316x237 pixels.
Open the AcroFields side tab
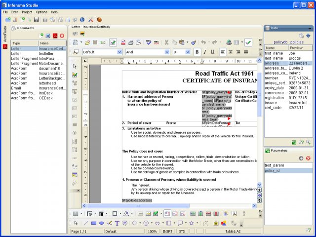click(5, 34)
